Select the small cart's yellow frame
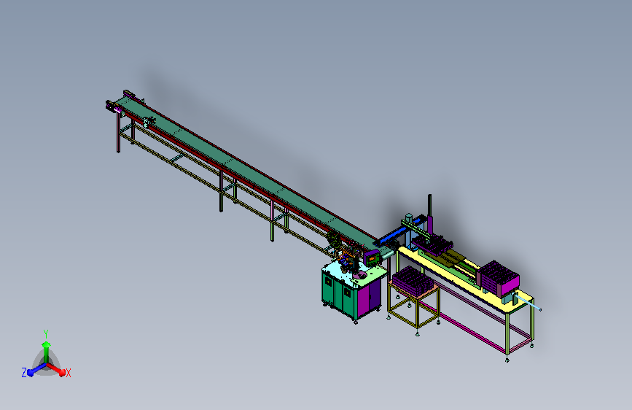Viewport: 632px width, 410px height. (414, 306)
